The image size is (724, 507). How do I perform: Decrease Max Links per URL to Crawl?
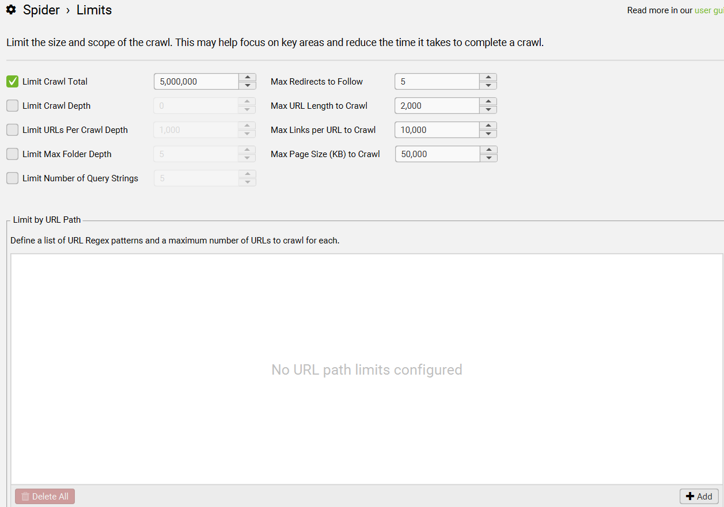coord(488,134)
